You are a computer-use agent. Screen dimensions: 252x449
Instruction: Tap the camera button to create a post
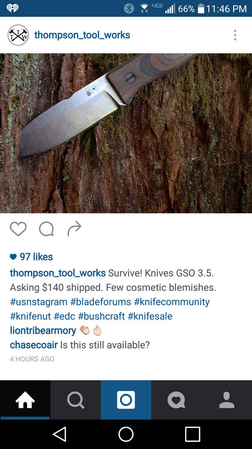[x=126, y=400]
